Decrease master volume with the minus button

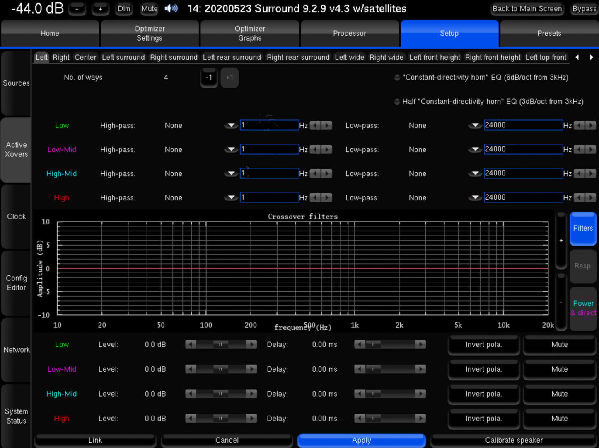77,9
